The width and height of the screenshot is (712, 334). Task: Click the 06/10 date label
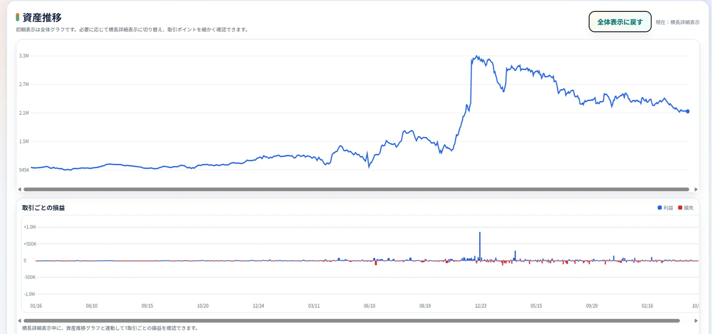coord(370,306)
